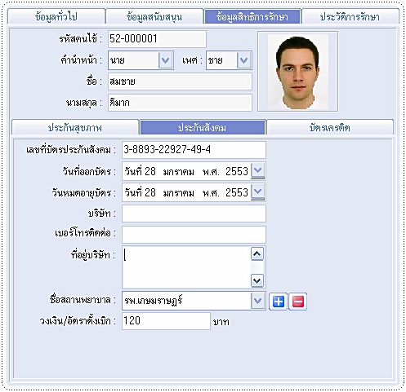Select the บัตรเครดิต sub-tab

pyautogui.click(x=329, y=127)
